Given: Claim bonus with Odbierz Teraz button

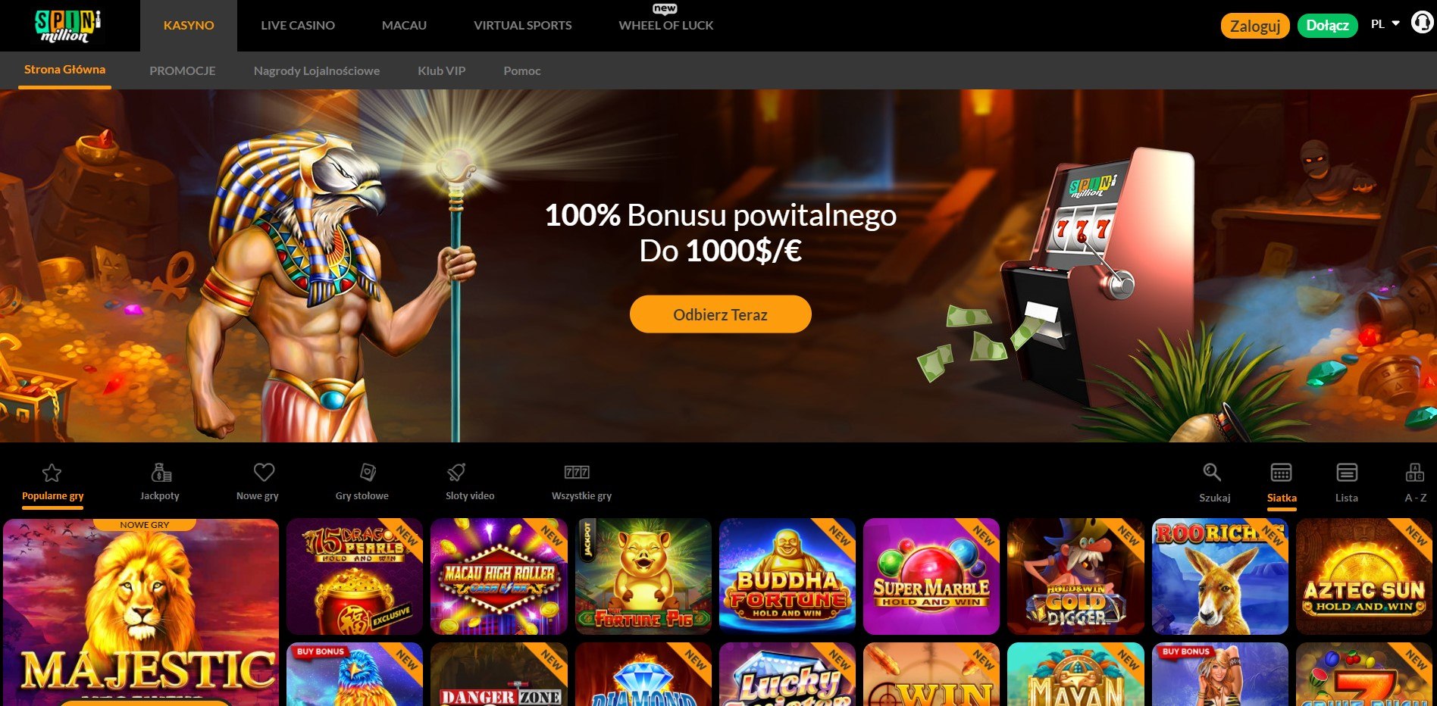Looking at the screenshot, I should [721, 314].
